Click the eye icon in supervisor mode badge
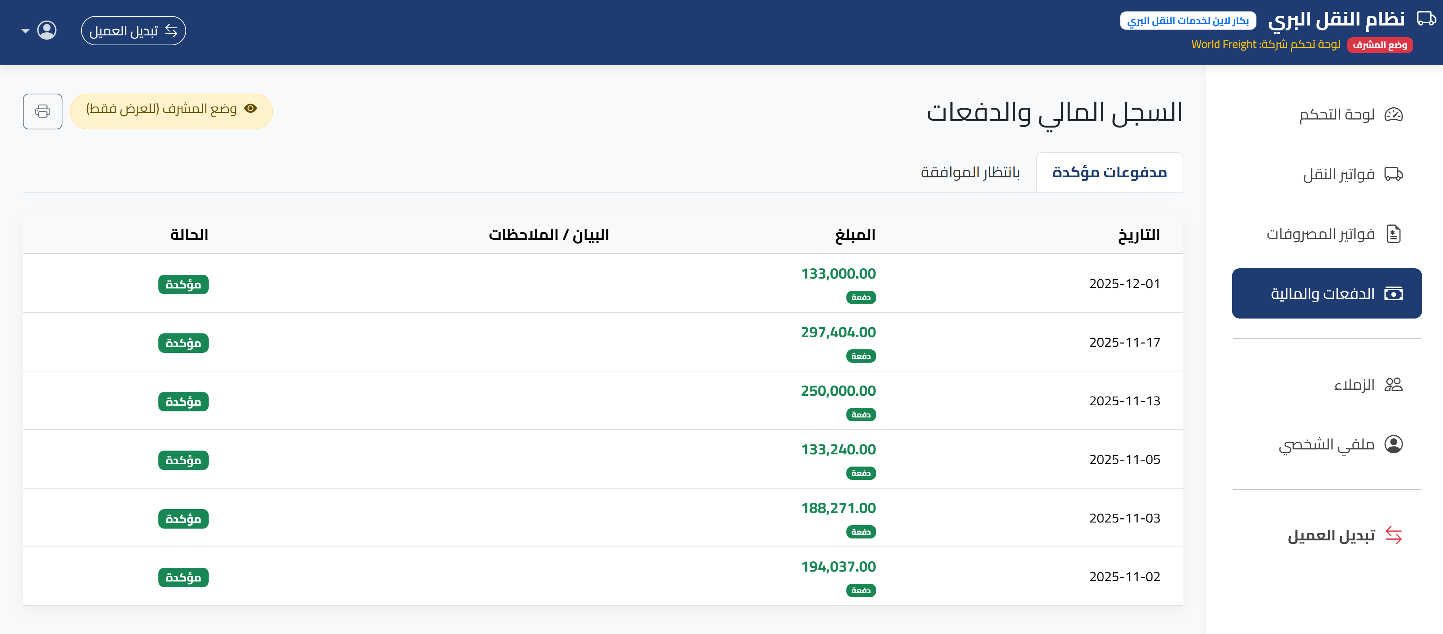Screen dimensions: 1443x634 pos(251,109)
